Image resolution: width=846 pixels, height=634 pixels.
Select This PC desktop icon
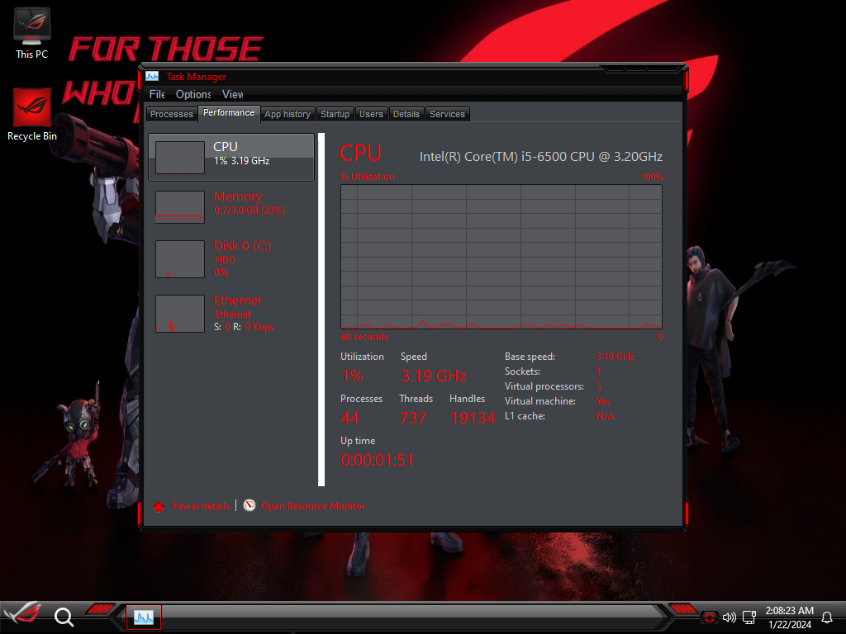pos(32,33)
